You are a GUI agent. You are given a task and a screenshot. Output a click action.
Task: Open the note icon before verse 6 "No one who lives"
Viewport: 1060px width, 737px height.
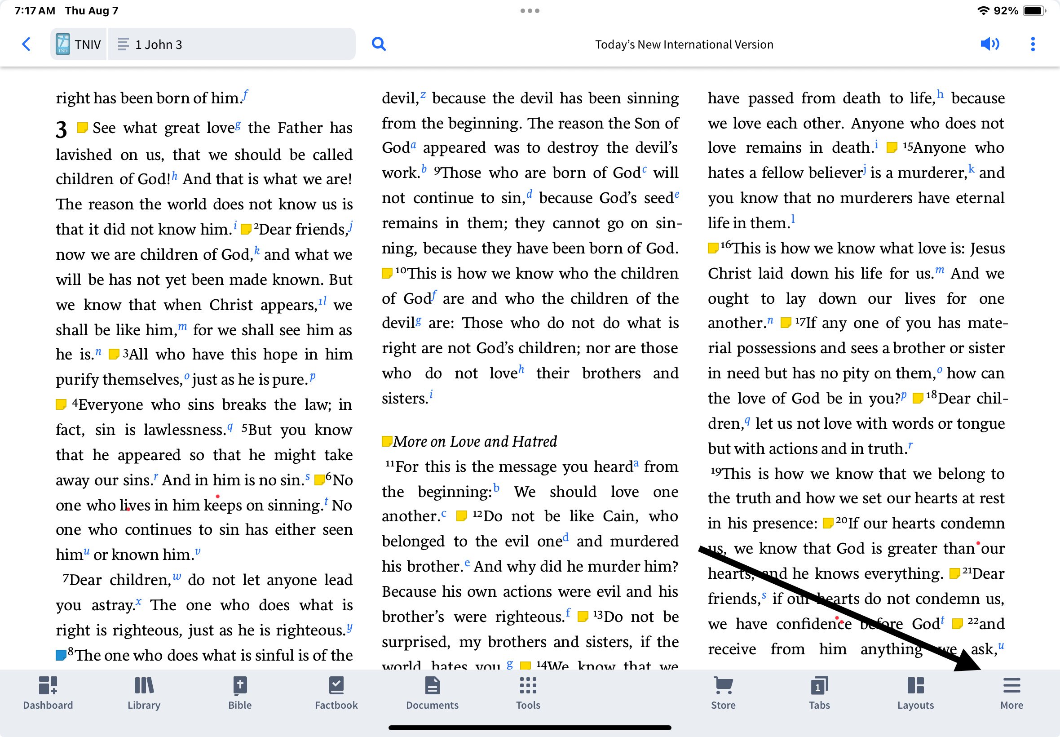pyautogui.click(x=319, y=480)
